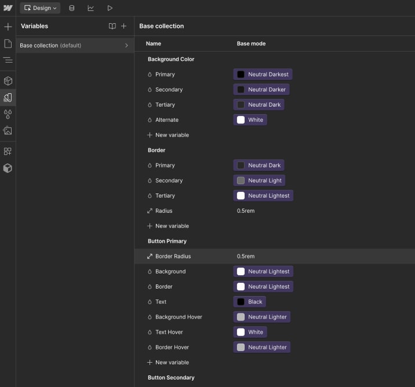415x387 pixels.
Task: Click size icon beside Border Radius
Action: pyautogui.click(x=150, y=256)
